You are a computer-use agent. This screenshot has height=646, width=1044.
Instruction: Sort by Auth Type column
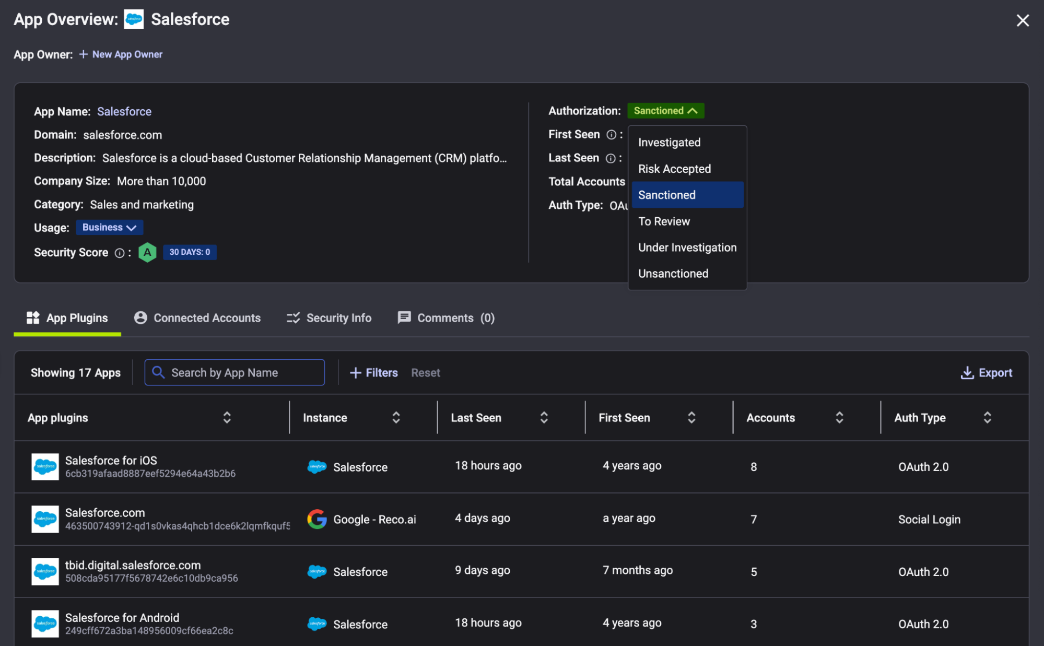click(x=987, y=418)
